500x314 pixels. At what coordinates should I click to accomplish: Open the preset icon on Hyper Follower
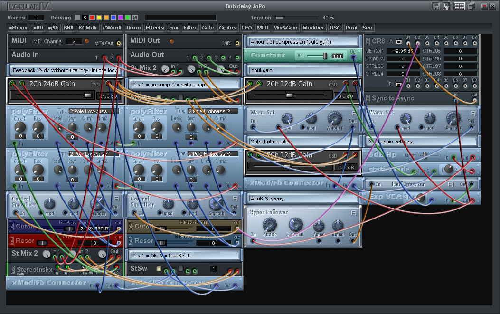[x=354, y=212]
